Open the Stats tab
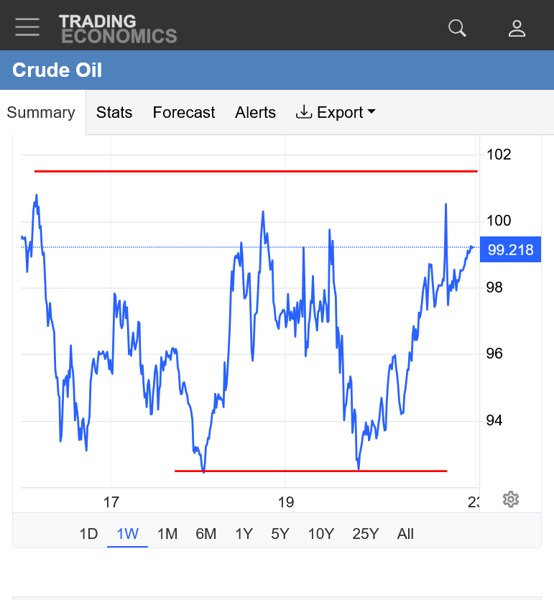This screenshot has width=554, height=600. point(114,113)
